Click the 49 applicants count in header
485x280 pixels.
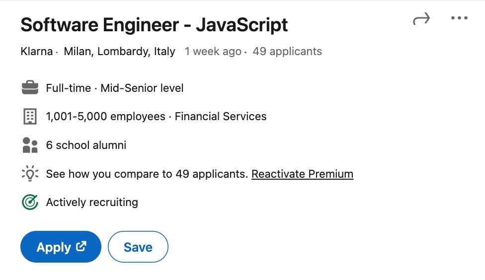point(287,52)
